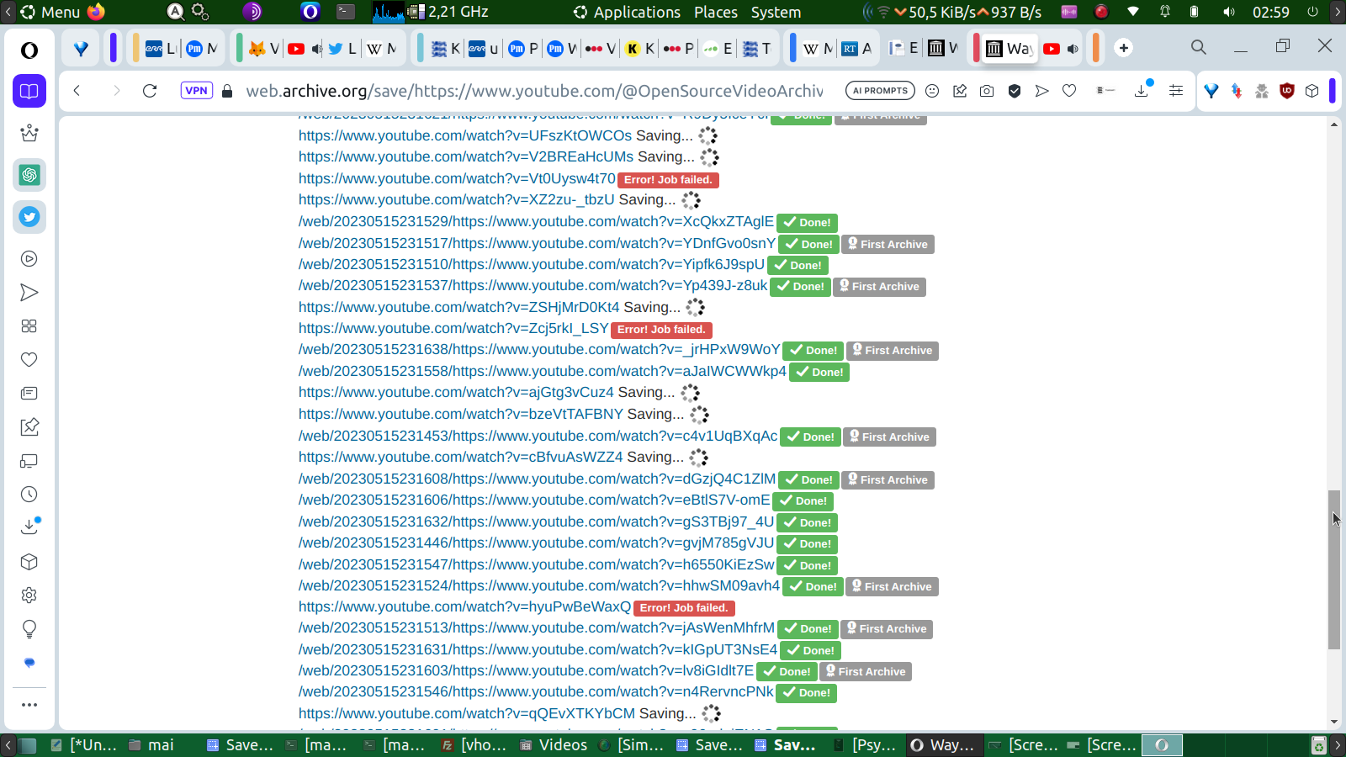The image size is (1346, 757).
Task: Open the heart bookmarks icon in sidebar
Action: [x=29, y=360]
